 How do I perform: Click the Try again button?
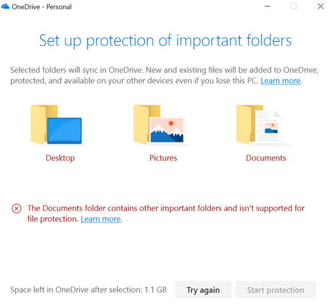click(x=203, y=290)
